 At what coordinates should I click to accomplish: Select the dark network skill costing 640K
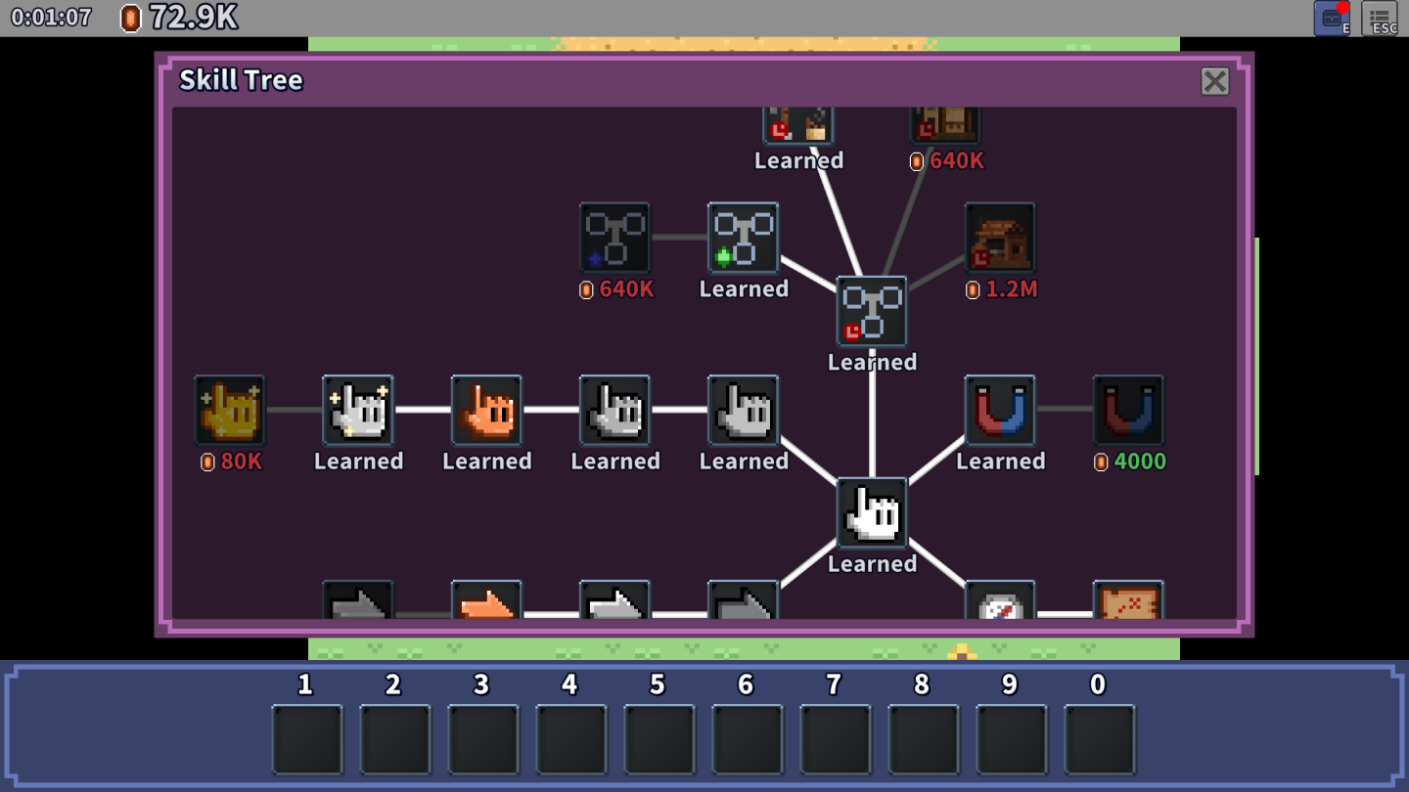tap(614, 239)
